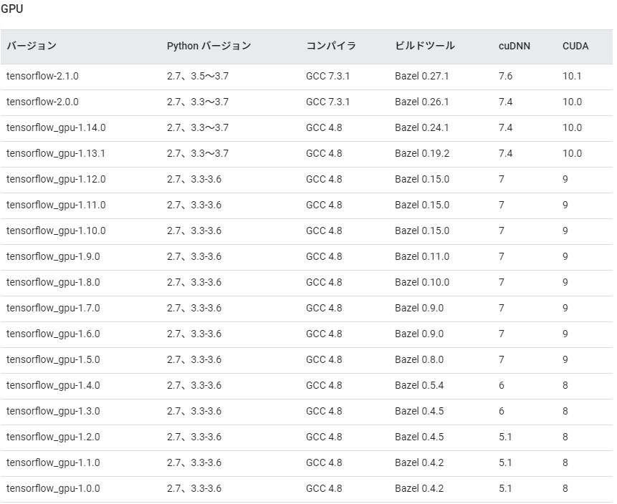Click the ビルドツール column header
The image size is (617, 504).
click(x=418, y=46)
